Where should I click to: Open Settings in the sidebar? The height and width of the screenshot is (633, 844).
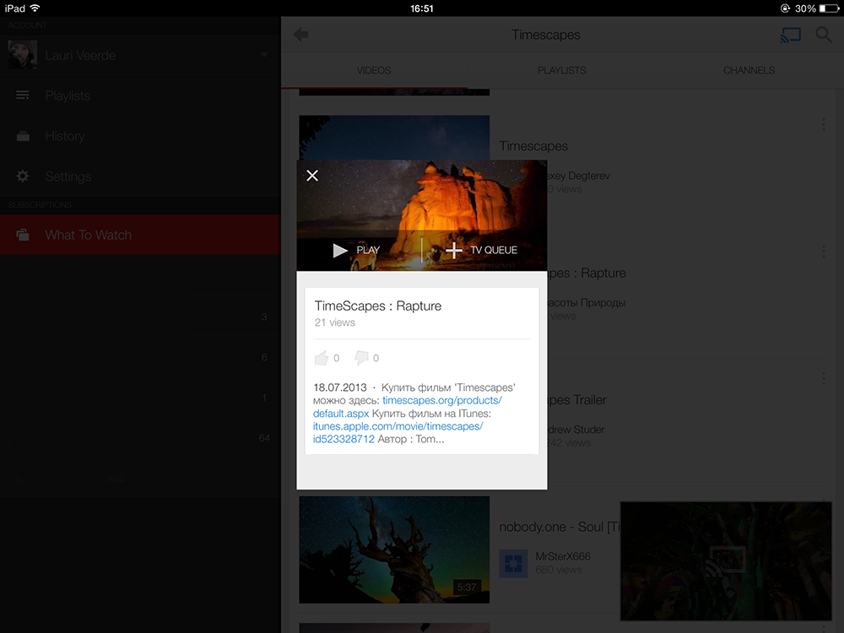coord(140,176)
